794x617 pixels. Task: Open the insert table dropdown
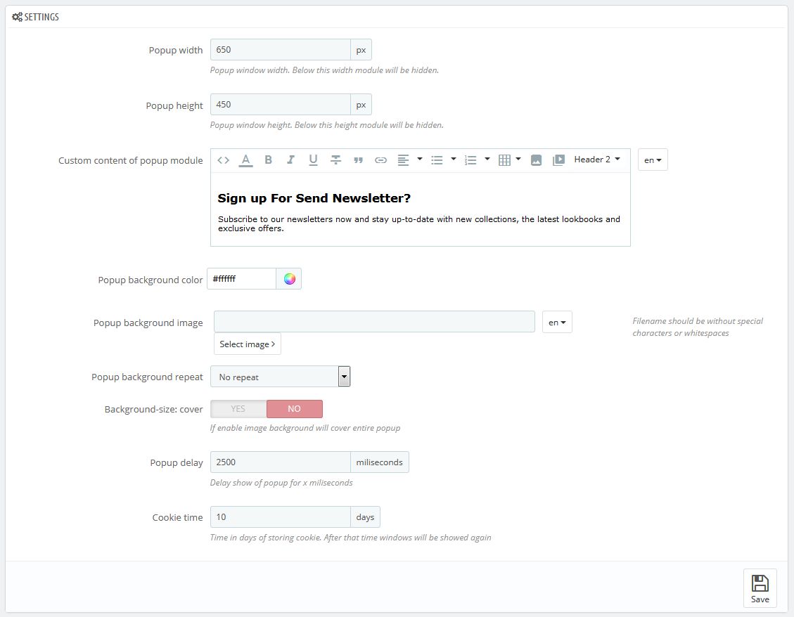(x=509, y=160)
